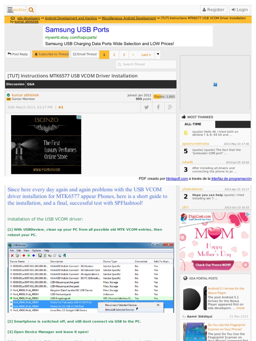Open Android 5.1 Arrives for Nexus Player article

(226, 291)
